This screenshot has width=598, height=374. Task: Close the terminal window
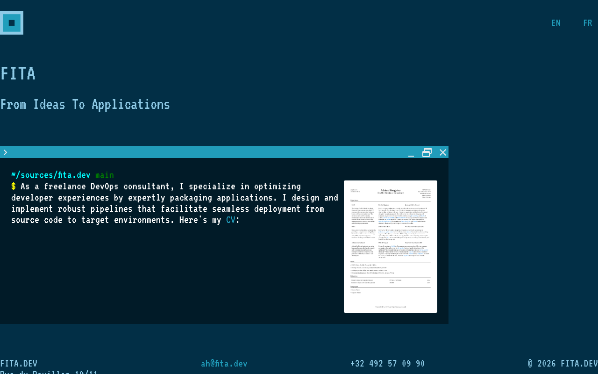pyautogui.click(x=443, y=152)
